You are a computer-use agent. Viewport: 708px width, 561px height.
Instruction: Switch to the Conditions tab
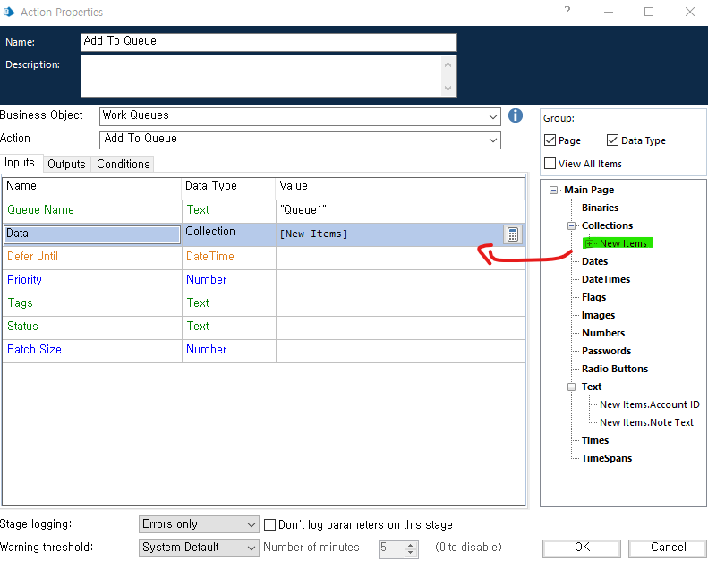(123, 164)
